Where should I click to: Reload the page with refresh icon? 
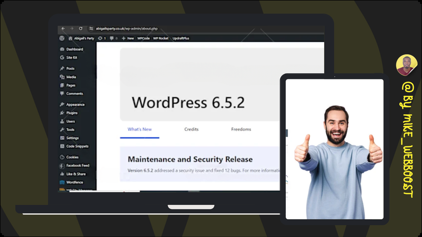click(81, 28)
